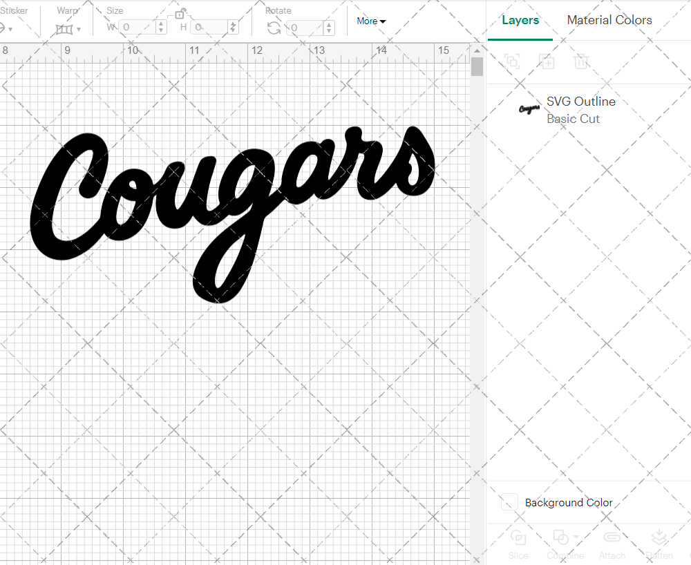The height and width of the screenshot is (565, 691).
Task: Select the SVG Outline layer thumbnail
Action: [x=529, y=108]
